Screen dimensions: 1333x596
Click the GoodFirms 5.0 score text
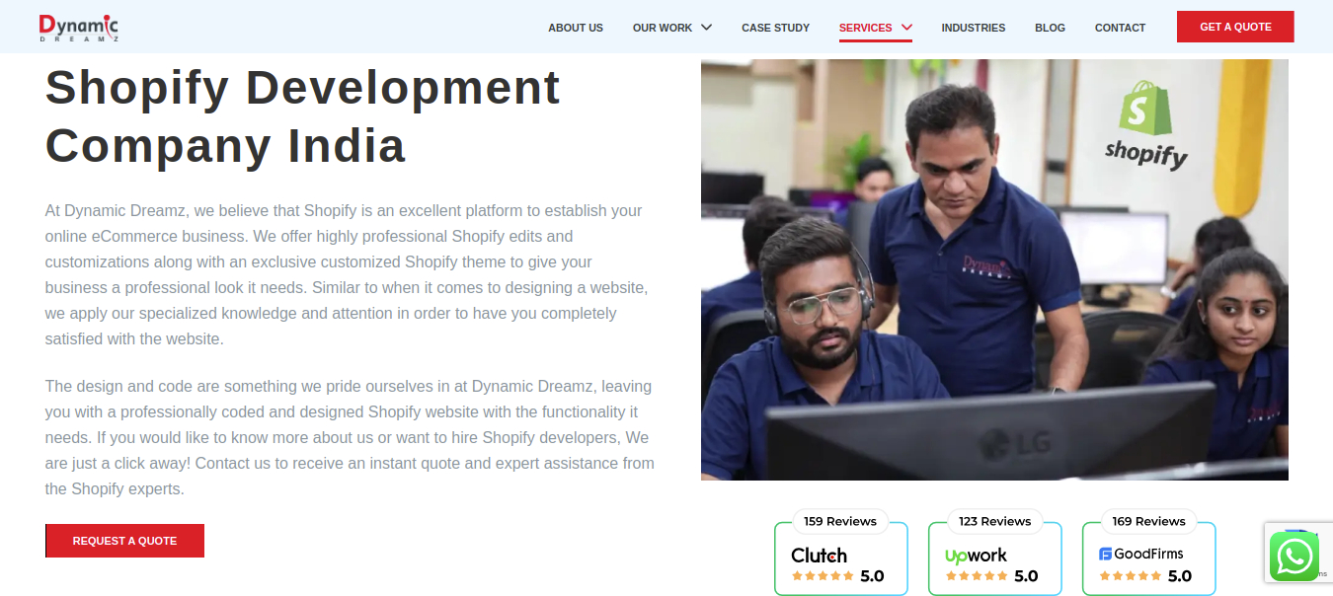coord(1180,576)
